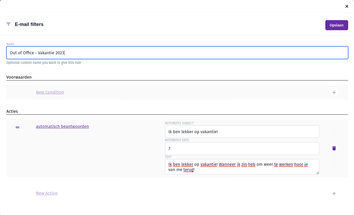Open the 'automatisch beantwoorden' action selector

pos(62,127)
